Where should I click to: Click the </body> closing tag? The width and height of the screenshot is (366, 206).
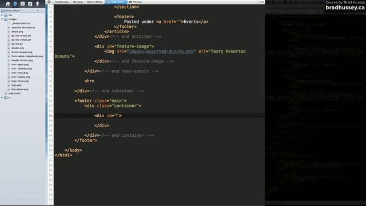coord(73,150)
